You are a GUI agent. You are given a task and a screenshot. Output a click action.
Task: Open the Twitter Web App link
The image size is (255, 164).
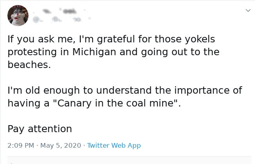(114, 145)
